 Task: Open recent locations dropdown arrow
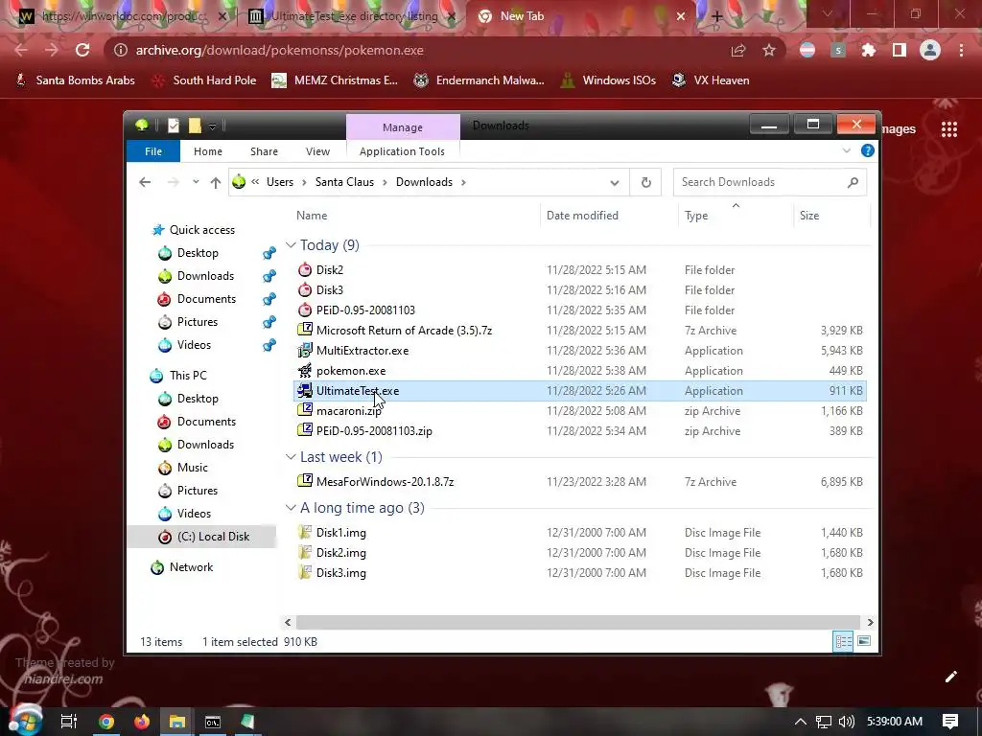[196, 182]
